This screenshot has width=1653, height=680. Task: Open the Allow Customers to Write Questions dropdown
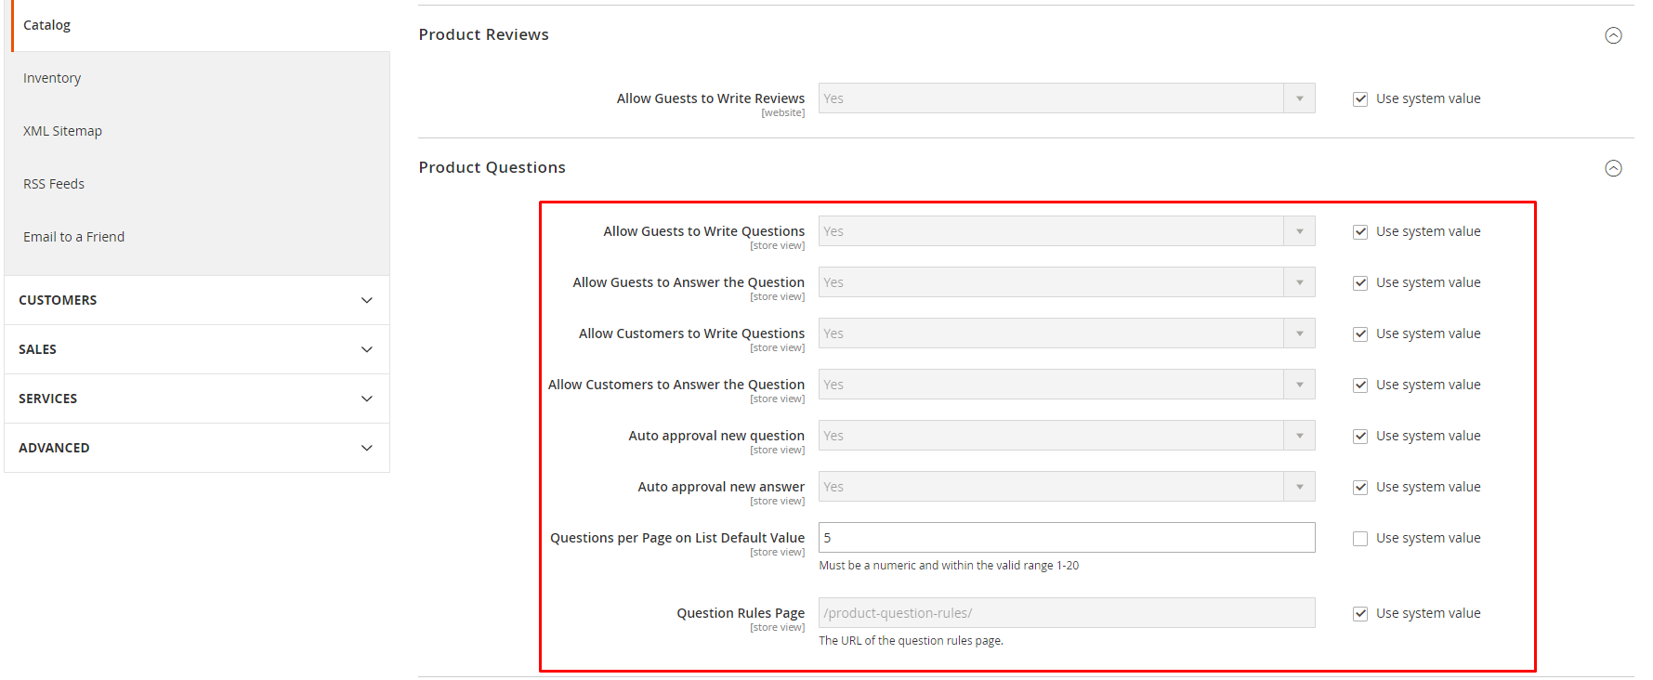[1067, 333]
